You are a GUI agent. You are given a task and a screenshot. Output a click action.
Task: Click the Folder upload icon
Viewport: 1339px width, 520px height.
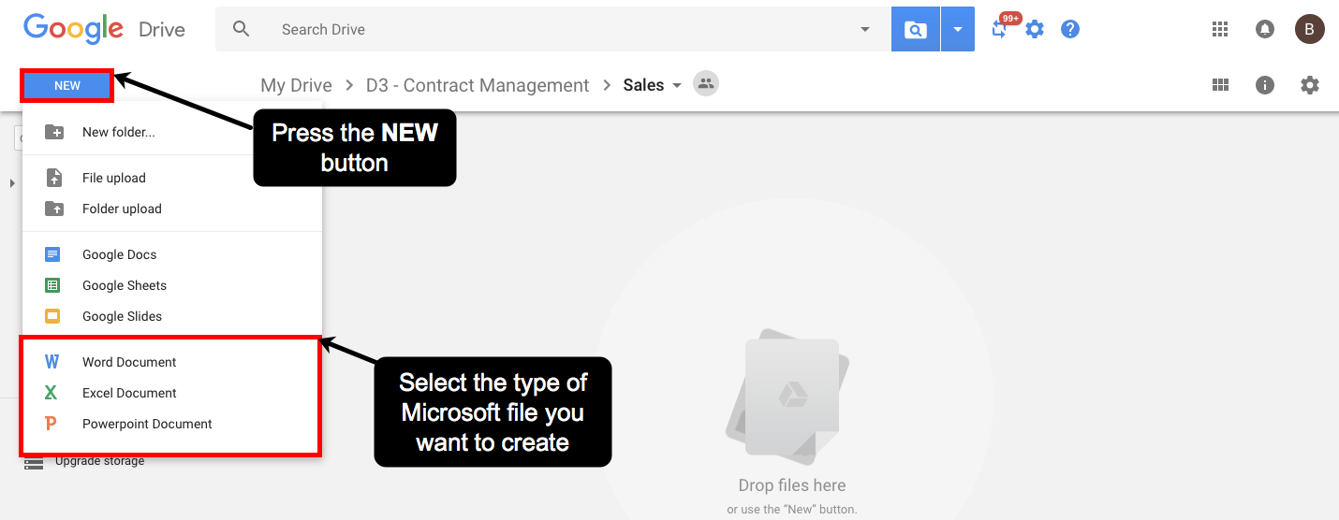tap(54, 209)
